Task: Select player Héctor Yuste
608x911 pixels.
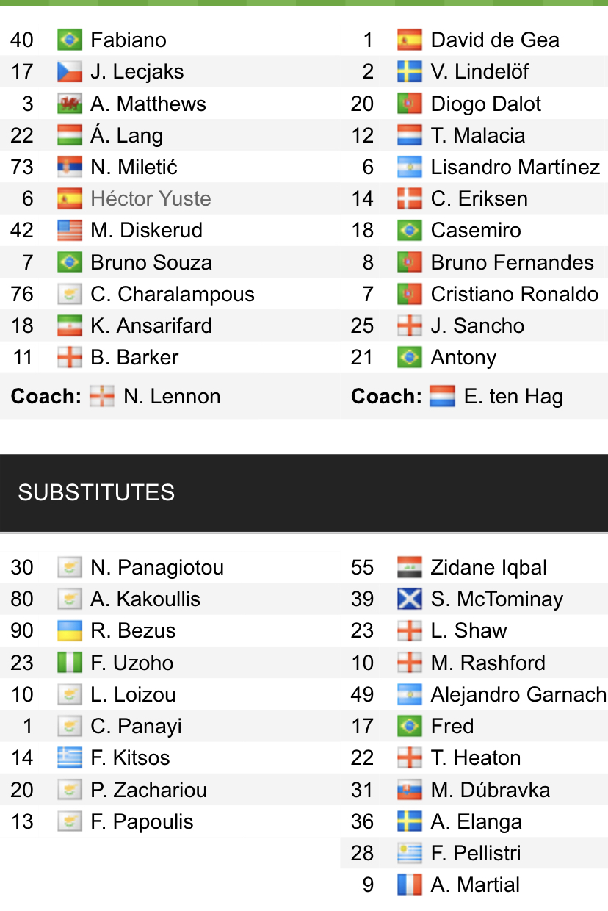Action: click(x=151, y=198)
